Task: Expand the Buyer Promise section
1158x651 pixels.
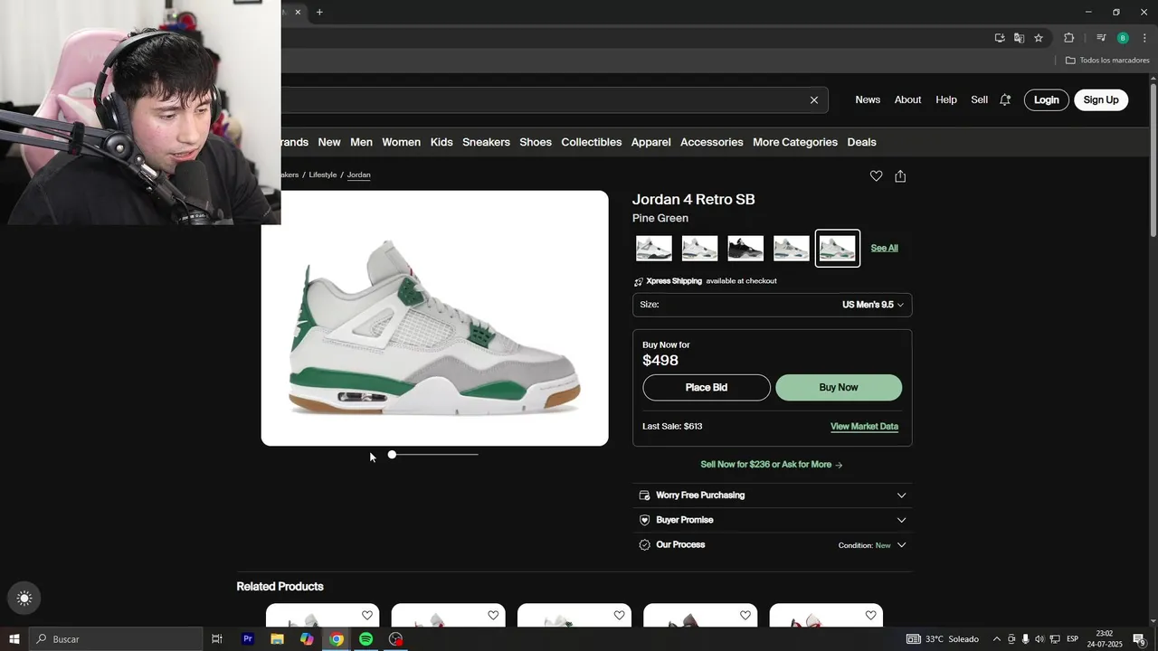Action: tap(772, 520)
